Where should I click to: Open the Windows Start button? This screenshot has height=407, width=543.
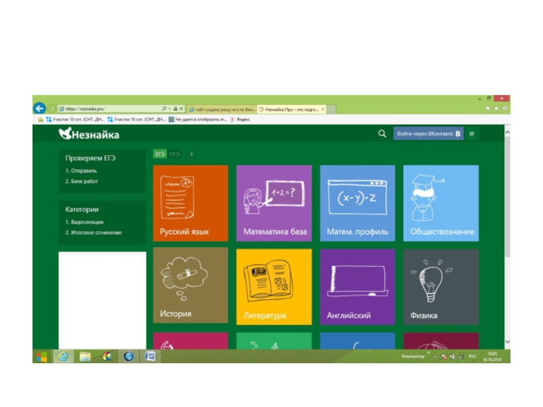tap(41, 357)
